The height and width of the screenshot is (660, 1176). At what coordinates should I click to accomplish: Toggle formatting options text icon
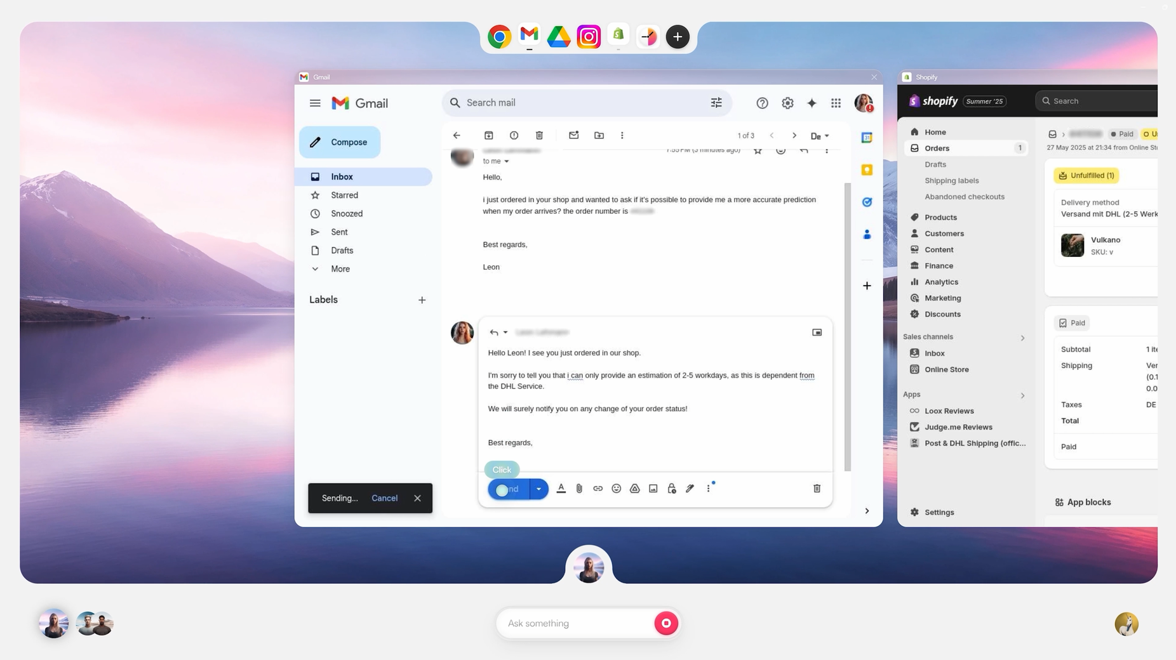pos(561,489)
